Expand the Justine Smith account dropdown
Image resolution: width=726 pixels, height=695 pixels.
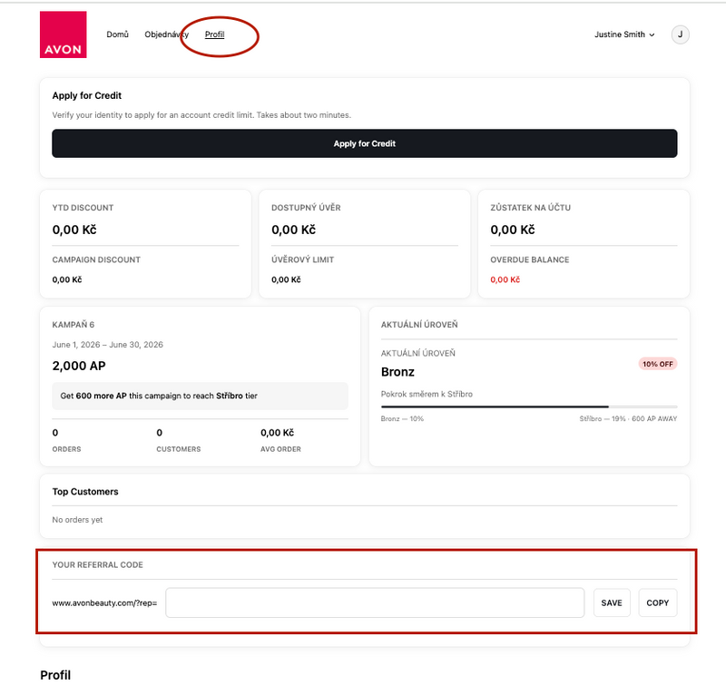tap(624, 34)
